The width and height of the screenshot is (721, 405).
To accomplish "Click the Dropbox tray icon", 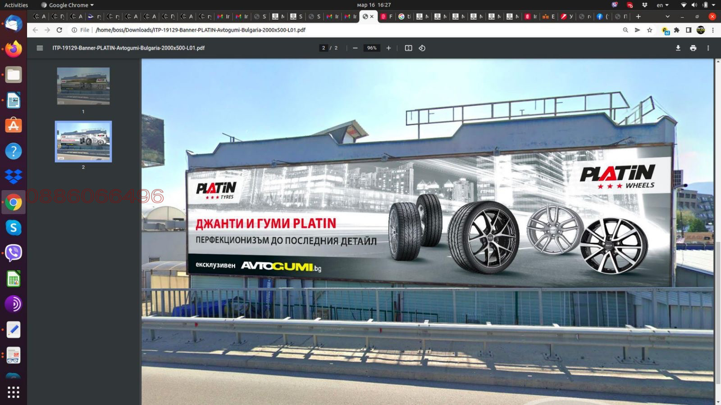I will point(645,5).
